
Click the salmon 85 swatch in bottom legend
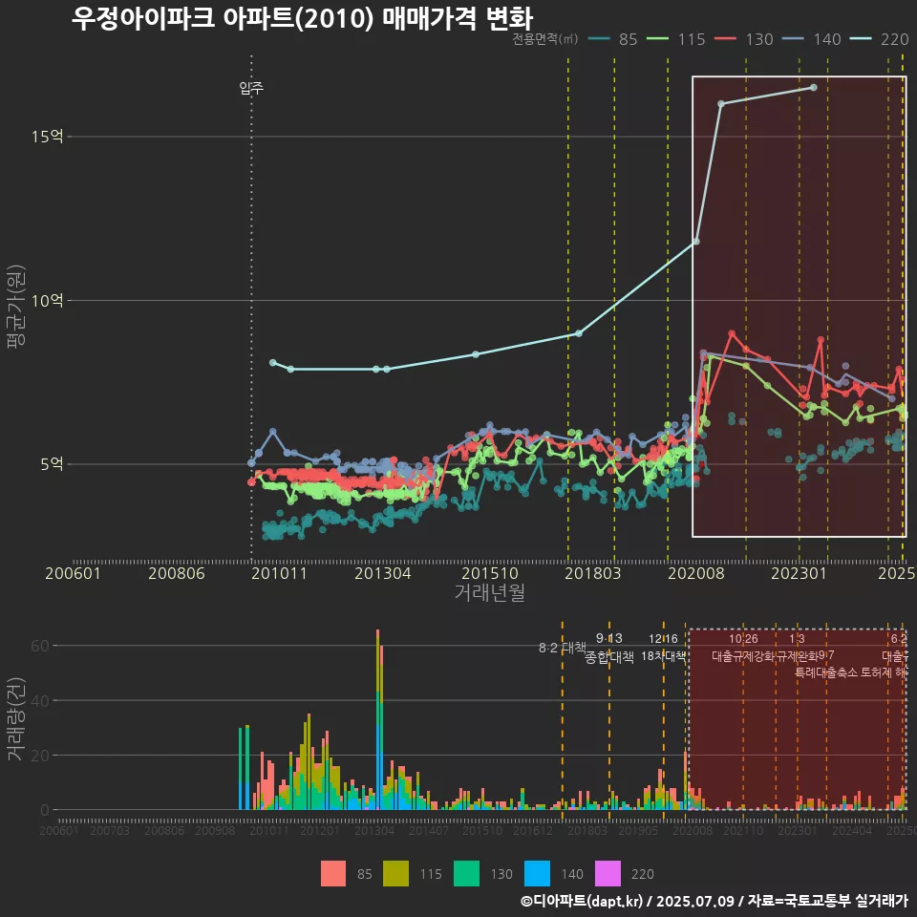tap(333, 874)
